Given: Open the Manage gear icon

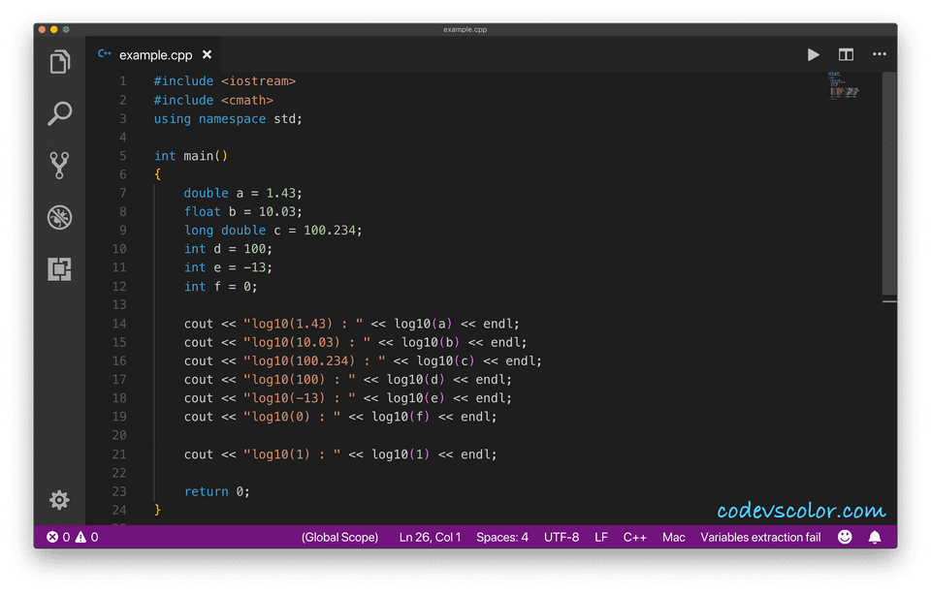Looking at the screenshot, I should (59, 500).
